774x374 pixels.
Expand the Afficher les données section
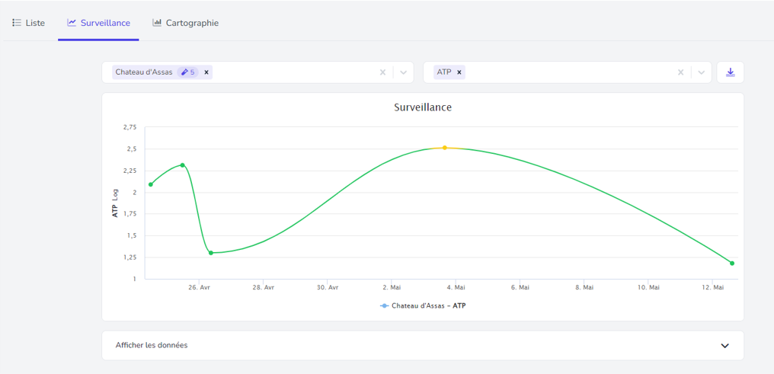(x=724, y=345)
